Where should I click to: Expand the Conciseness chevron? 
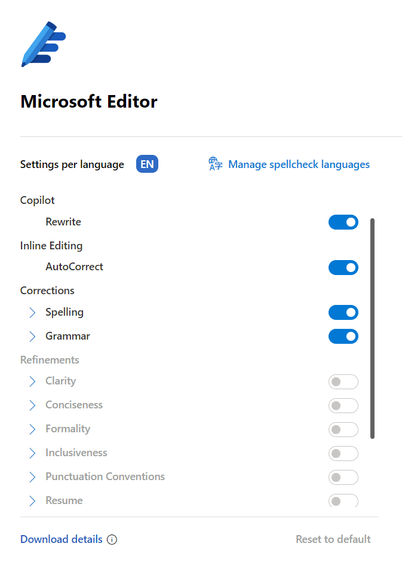click(32, 405)
